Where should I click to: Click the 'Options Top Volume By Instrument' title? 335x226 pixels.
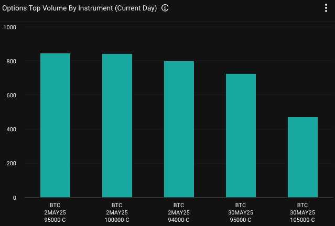[58, 8]
